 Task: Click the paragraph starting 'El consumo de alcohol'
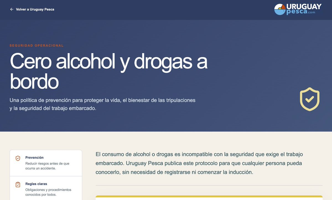199,163
